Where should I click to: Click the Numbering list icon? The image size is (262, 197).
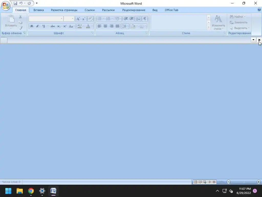(x=108, y=19)
